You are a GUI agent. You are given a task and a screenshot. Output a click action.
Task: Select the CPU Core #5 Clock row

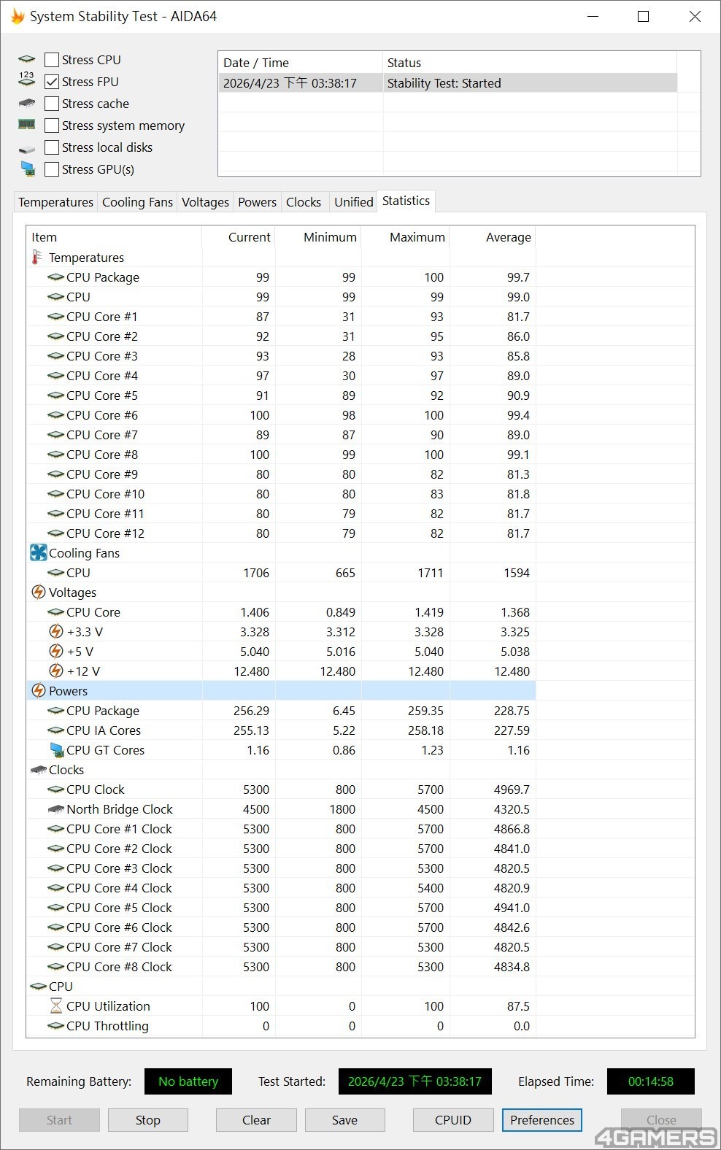(281, 908)
